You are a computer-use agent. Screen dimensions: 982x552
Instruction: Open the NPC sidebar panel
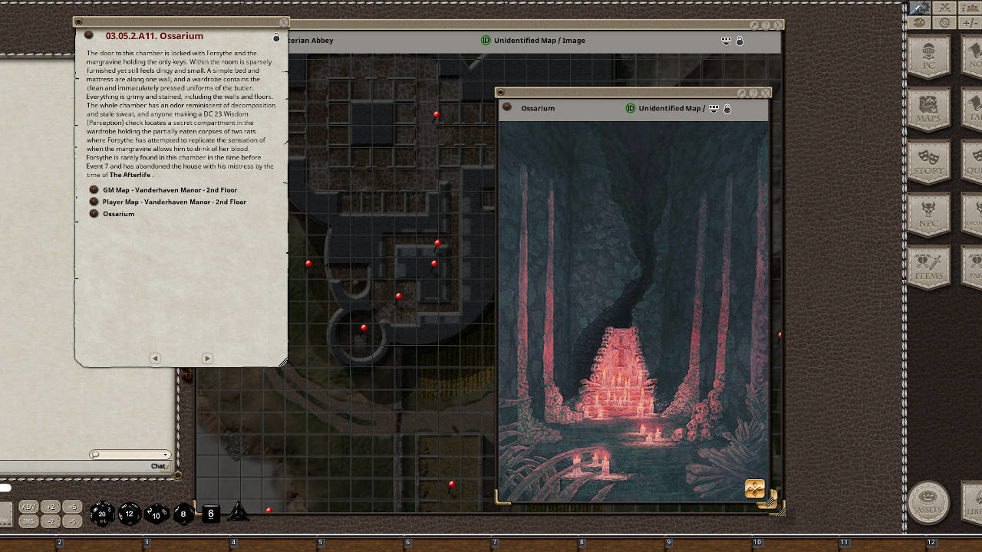[928, 215]
